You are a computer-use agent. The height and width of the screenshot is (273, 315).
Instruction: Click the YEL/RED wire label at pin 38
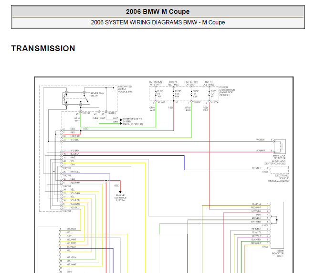[x=75, y=201]
